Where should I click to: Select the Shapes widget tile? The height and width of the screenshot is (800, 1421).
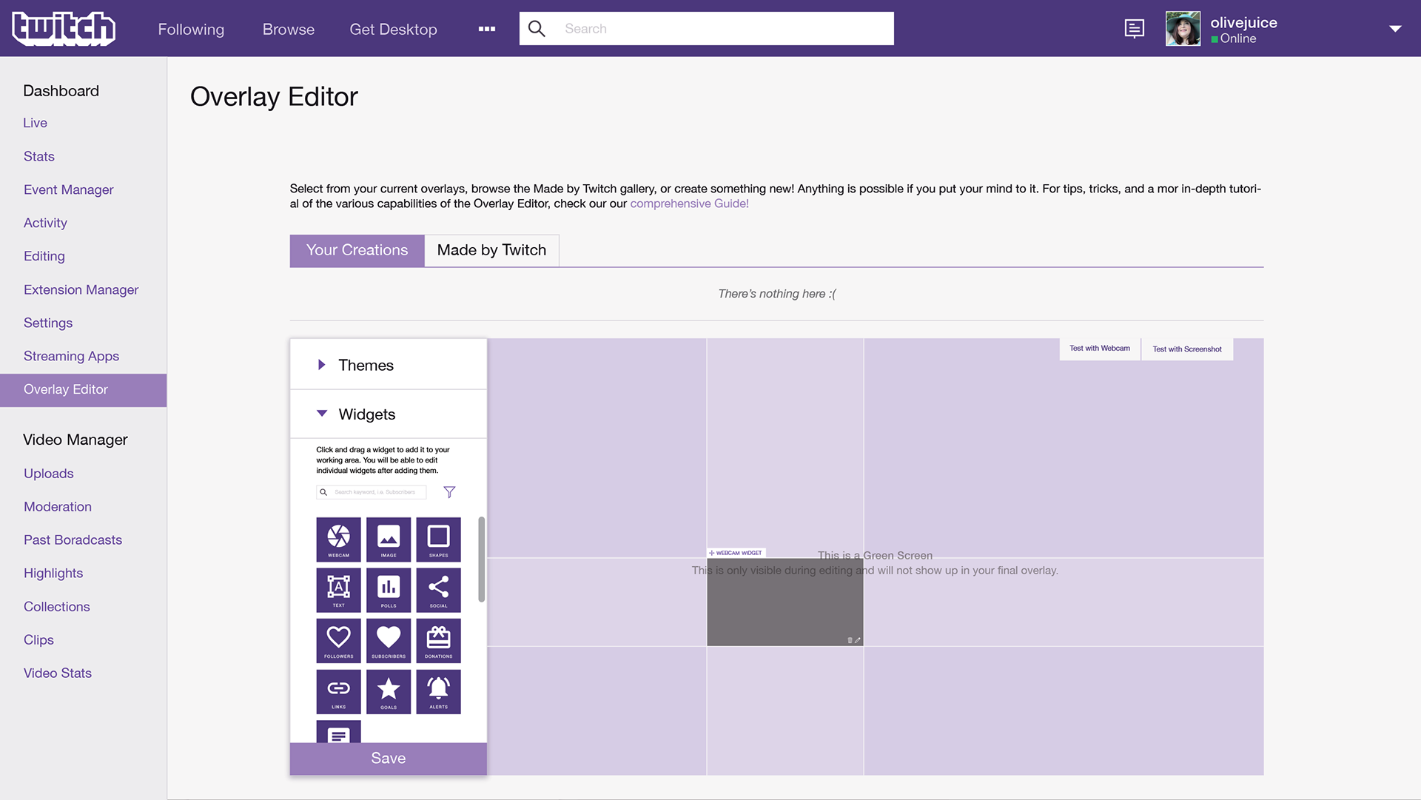point(438,540)
